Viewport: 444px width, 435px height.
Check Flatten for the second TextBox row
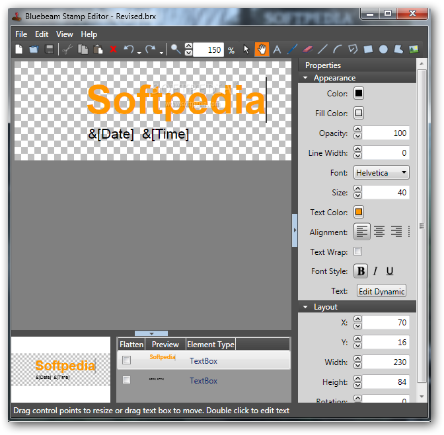[127, 380]
